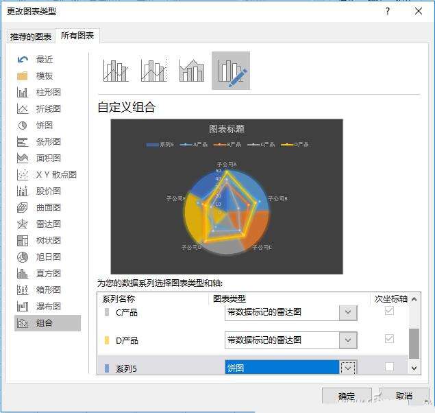Screen dimensions: 435x413
Task: Choose the Waterfall (瀑布图) icon
Action: (x=23, y=306)
